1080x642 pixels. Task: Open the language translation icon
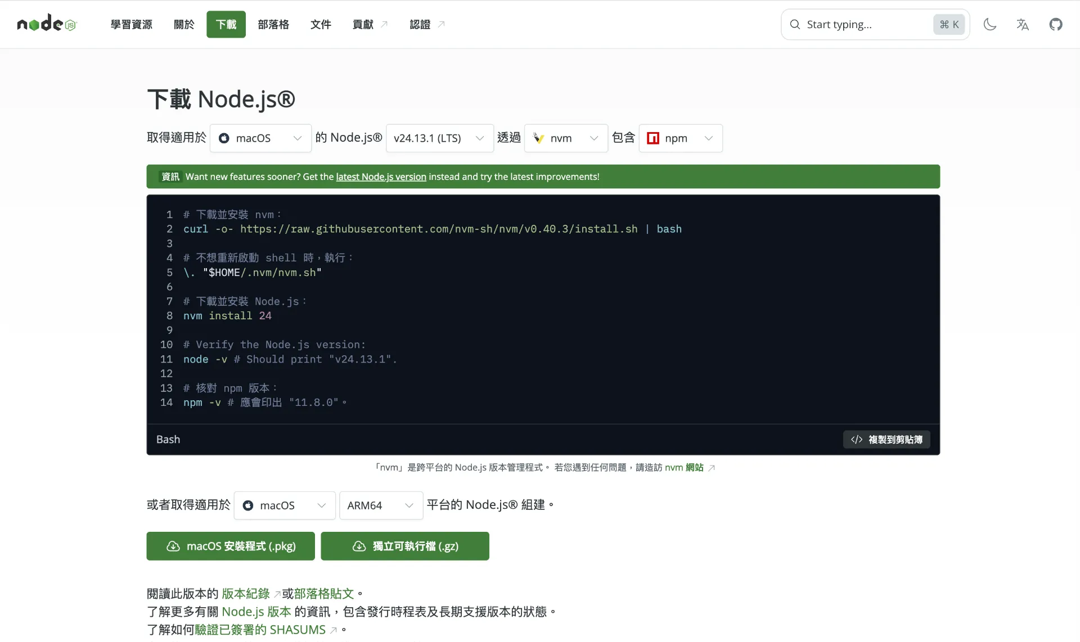(1023, 24)
